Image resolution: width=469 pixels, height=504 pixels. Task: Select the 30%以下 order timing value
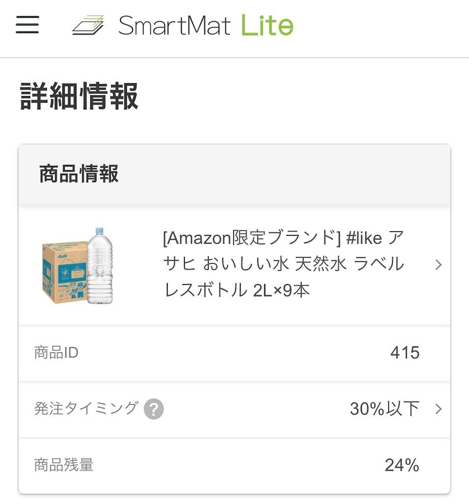384,409
